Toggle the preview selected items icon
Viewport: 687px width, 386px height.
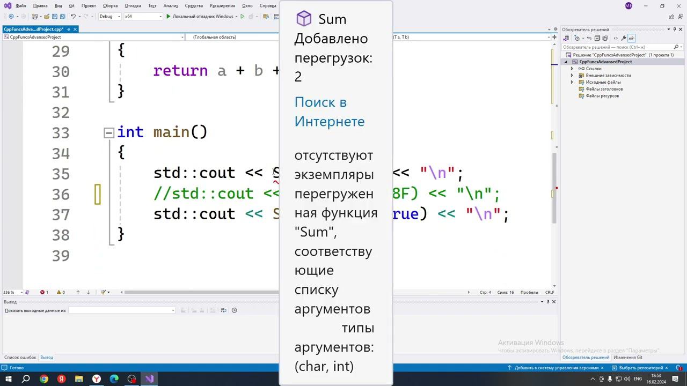632,39
